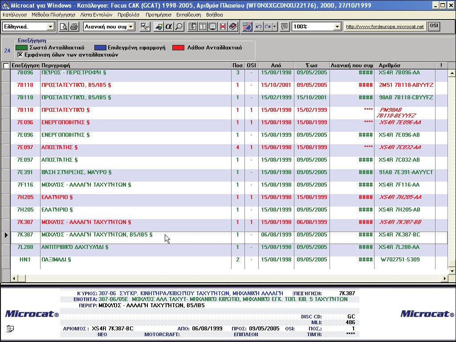Click the OSI button in the toolbar
Image resolution: width=456 pixels, height=342 pixels.
434,26
